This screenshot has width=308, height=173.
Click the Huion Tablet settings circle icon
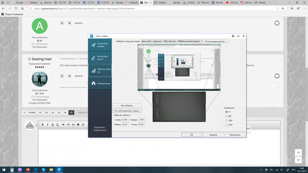tap(233, 36)
